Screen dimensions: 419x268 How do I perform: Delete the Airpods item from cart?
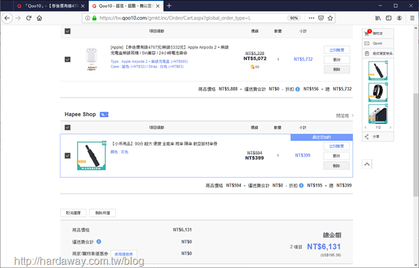[337, 69]
